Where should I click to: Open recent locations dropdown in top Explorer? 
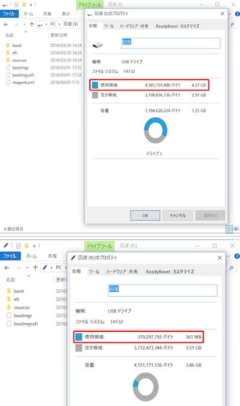24,24
